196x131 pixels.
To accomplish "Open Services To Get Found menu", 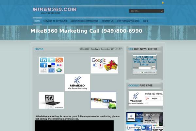I will coord(55,21).
